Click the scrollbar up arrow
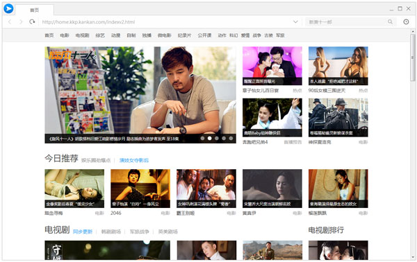This screenshot has height=262, width=417. tap(413, 31)
